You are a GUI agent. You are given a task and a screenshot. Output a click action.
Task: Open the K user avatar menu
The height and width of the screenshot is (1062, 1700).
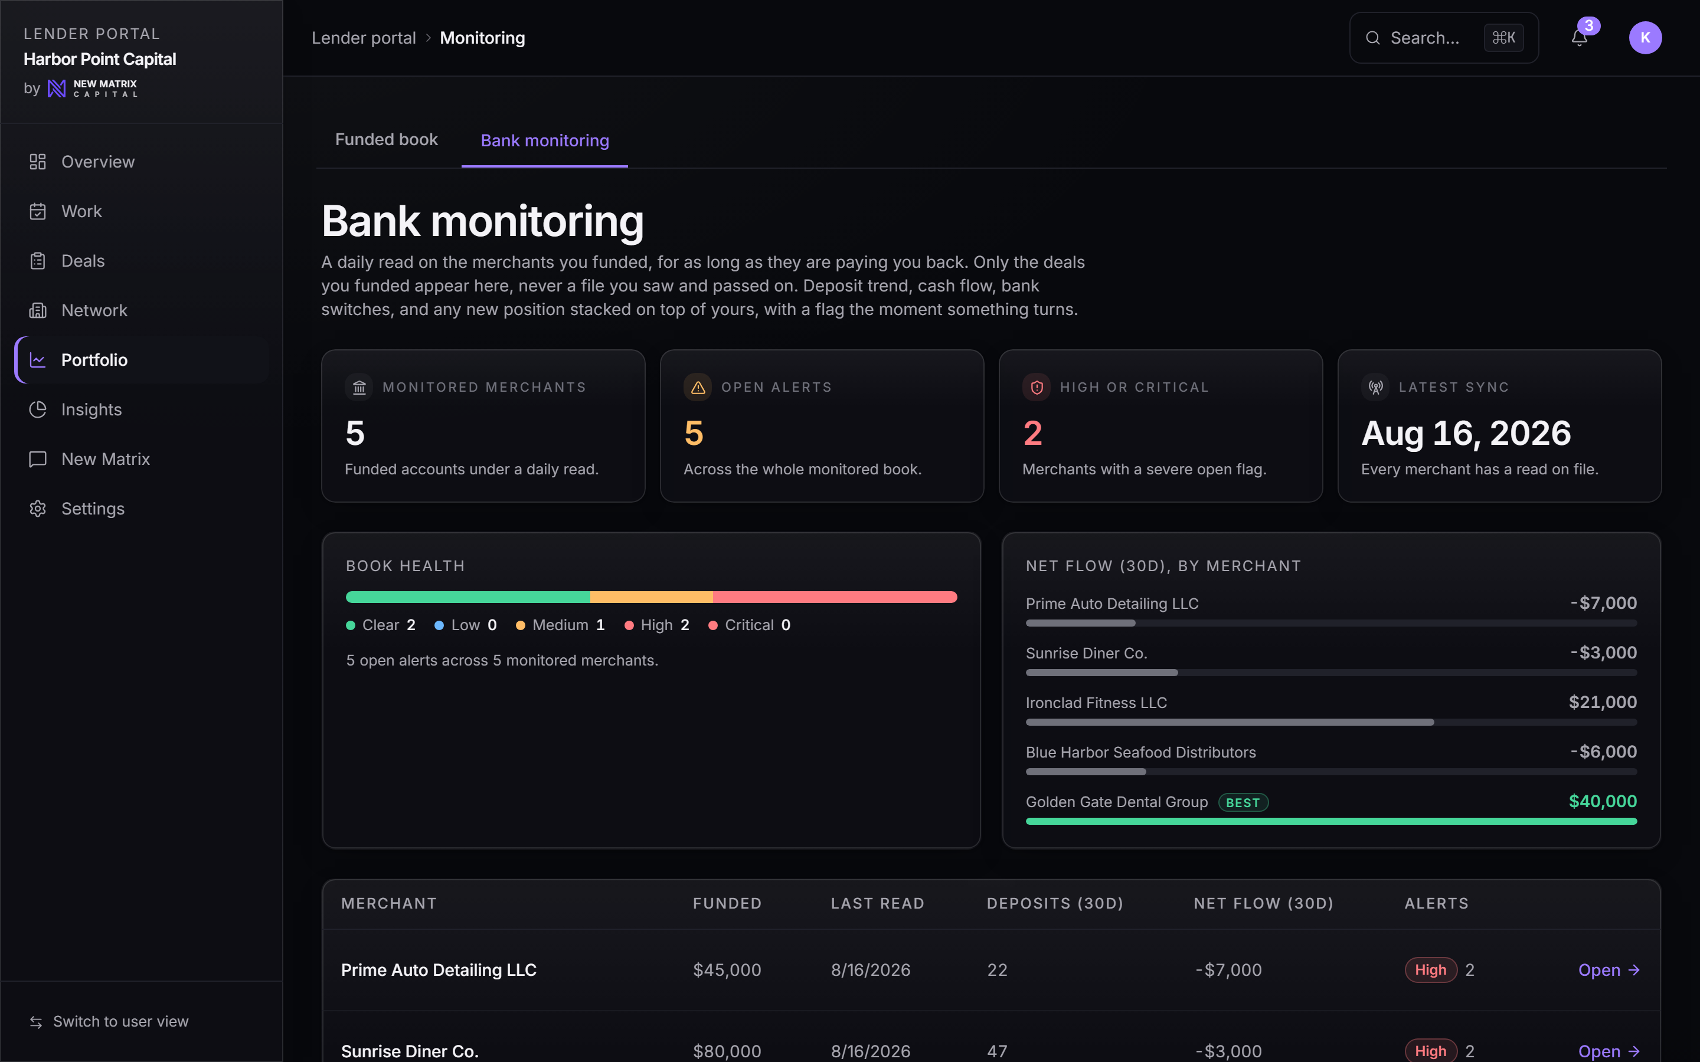click(1645, 38)
